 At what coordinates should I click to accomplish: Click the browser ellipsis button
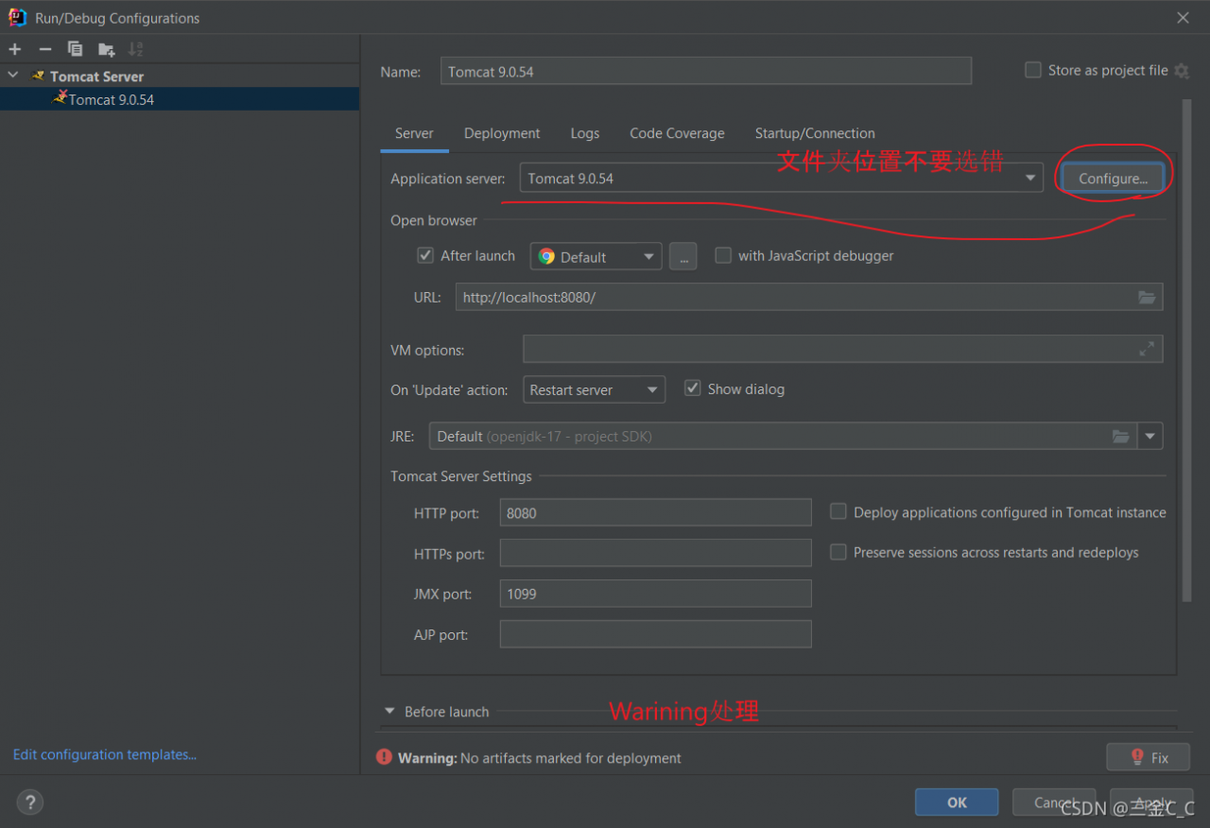[683, 256]
